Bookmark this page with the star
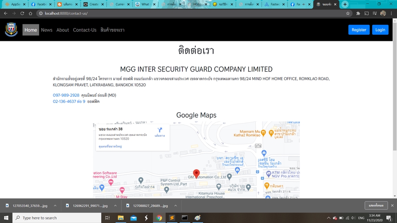The height and width of the screenshot is (223, 397). (348, 13)
